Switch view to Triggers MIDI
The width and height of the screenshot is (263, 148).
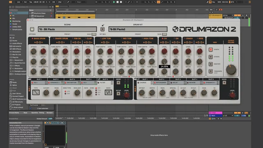point(211,71)
